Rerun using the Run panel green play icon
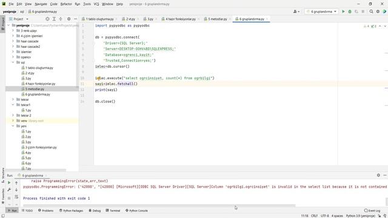 [x=9, y=183]
